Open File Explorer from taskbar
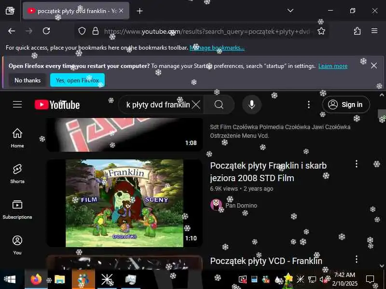The width and height of the screenshot is (386, 289). pos(59,279)
